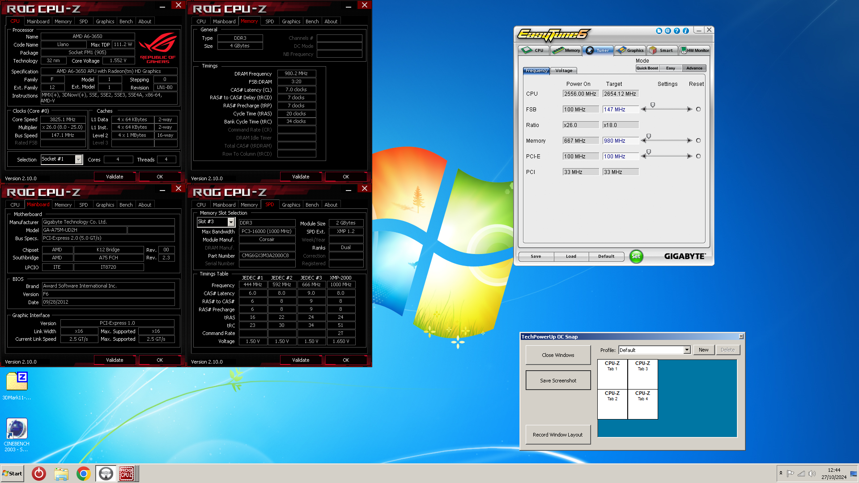Open Windows Explorer from the taskbar
Screen dimensions: 859x483
coord(61,474)
